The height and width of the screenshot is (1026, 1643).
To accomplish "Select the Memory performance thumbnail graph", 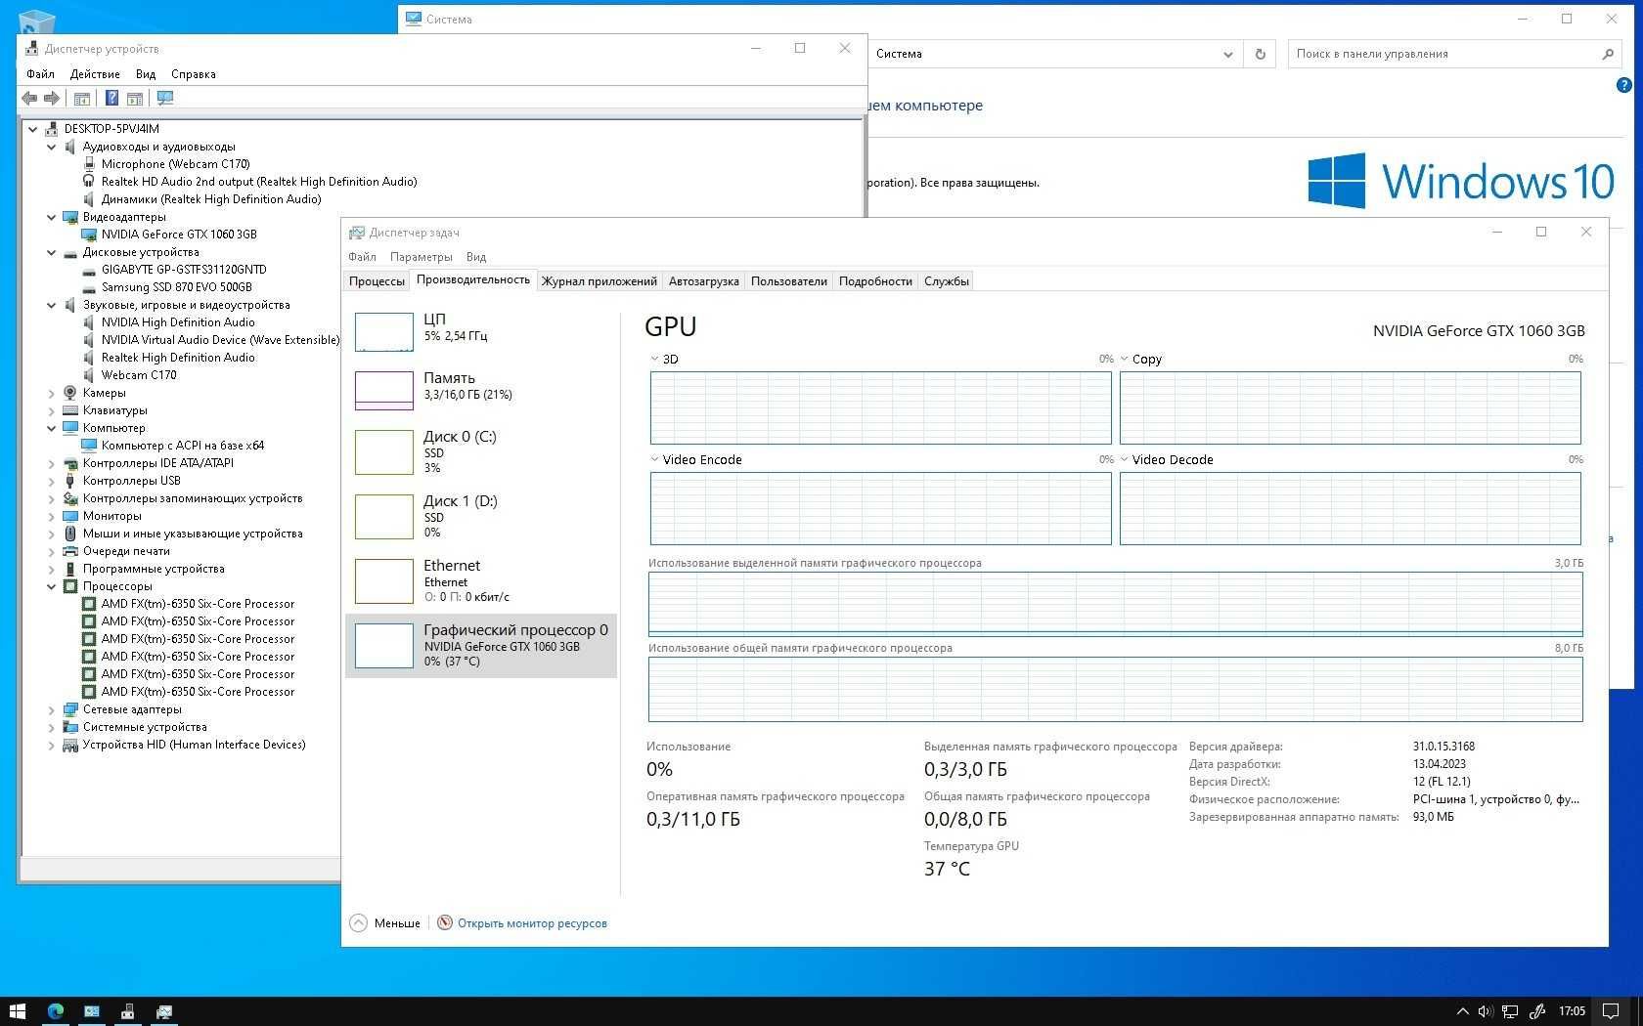I will 383,390.
